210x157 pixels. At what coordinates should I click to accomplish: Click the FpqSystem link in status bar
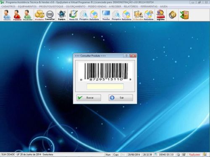194,154
